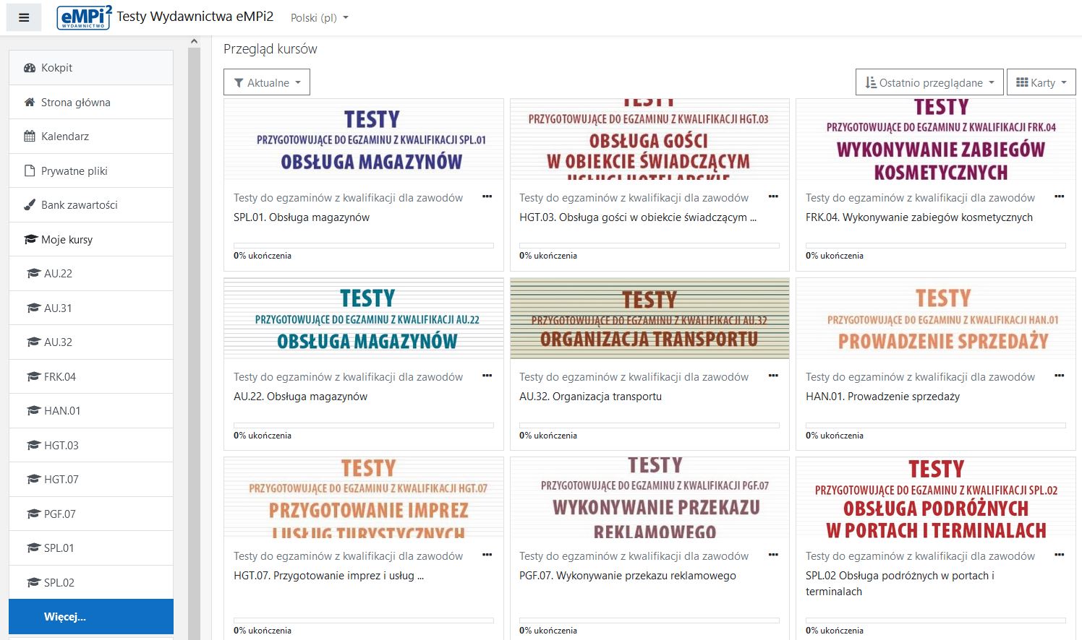This screenshot has height=640, width=1082.
Task: Click the SPL.02 course banner thumbnail
Action: (936, 498)
